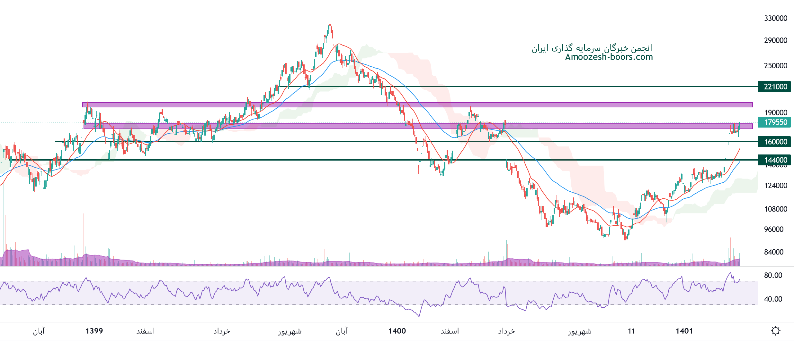Click the RSI 40.00 scale label
794x341 pixels.
(773, 299)
